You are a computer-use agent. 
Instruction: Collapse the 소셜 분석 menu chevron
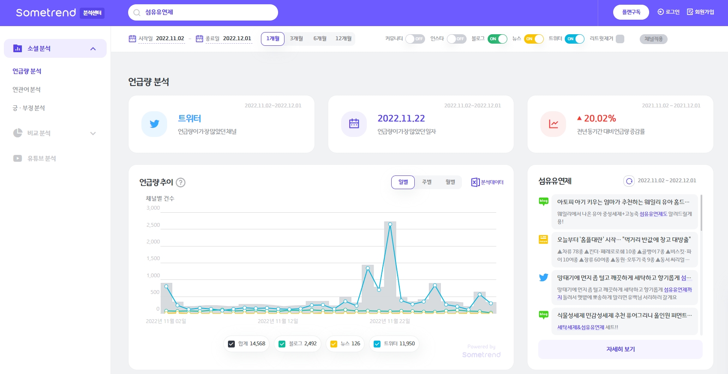click(93, 49)
